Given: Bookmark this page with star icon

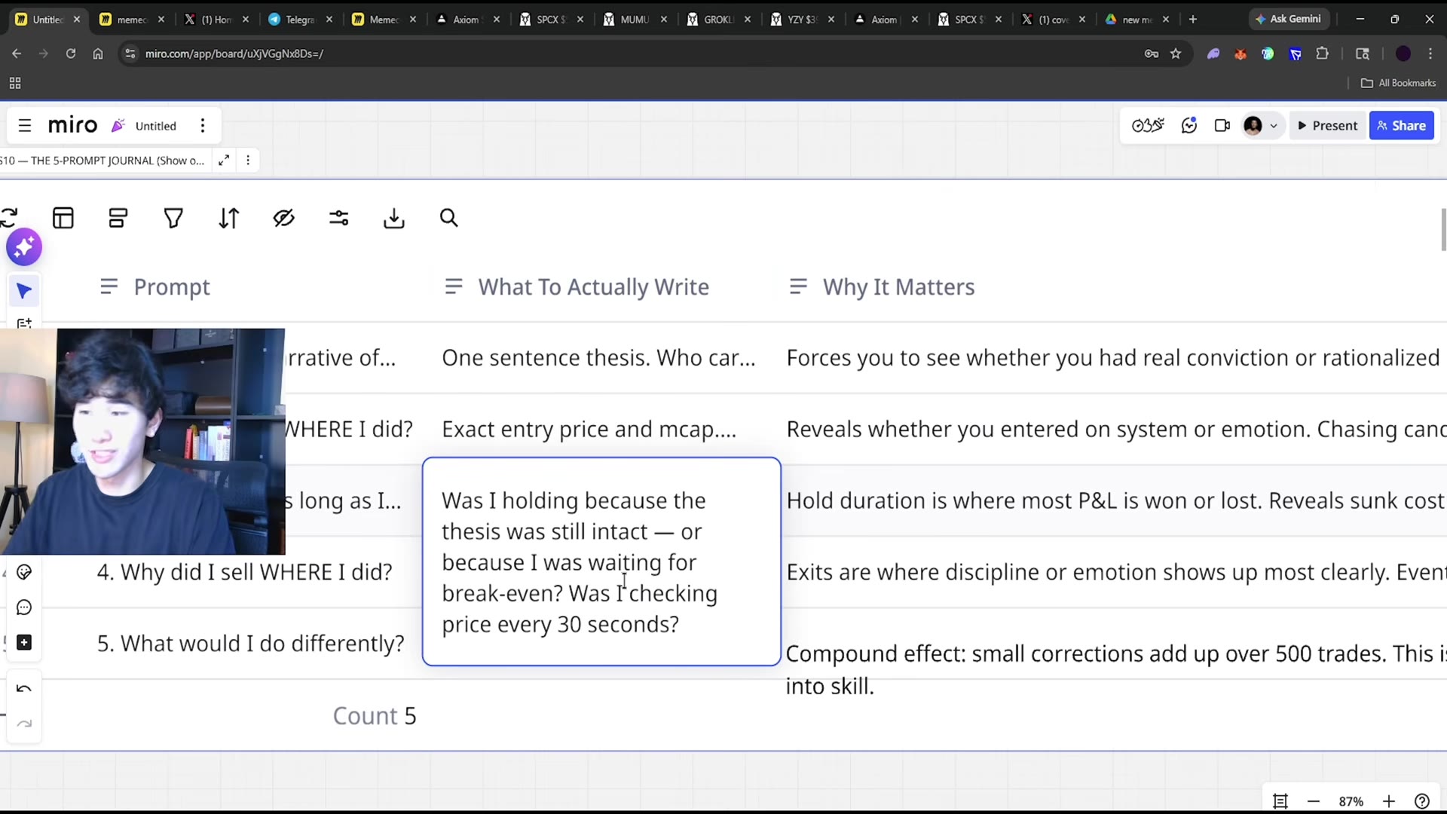Looking at the screenshot, I should click(x=1176, y=54).
